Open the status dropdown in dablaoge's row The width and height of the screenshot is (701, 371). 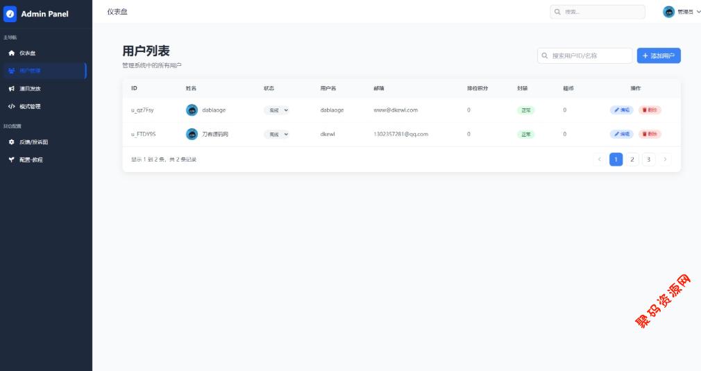pos(276,110)
